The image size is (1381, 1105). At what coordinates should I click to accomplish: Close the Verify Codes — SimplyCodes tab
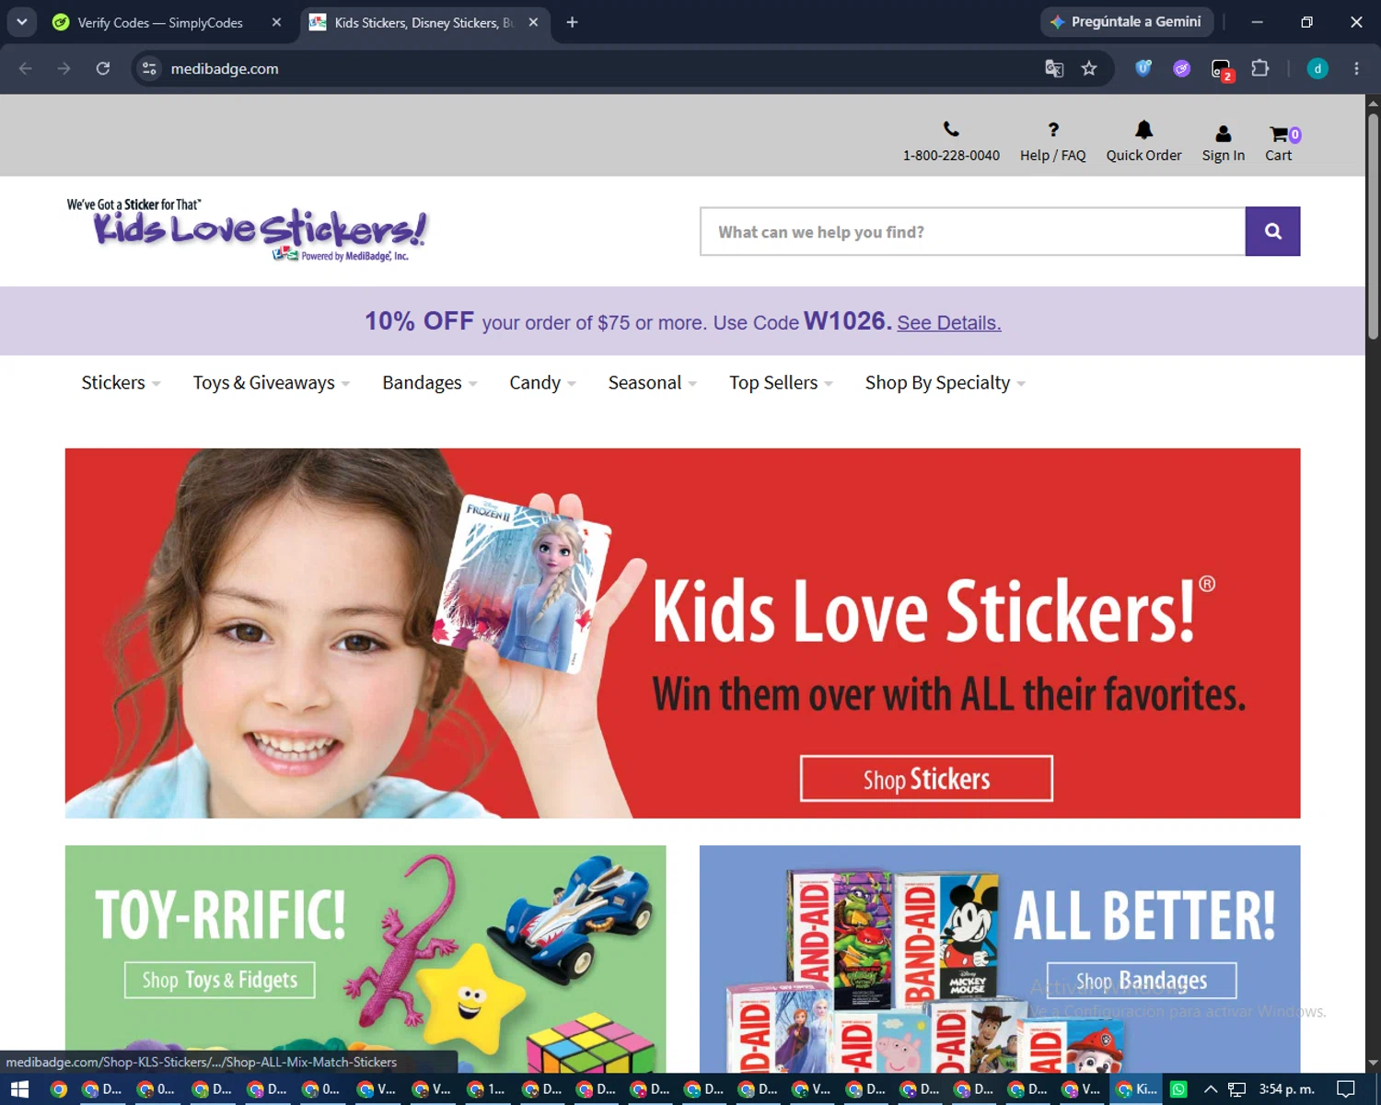coord(276,22)
